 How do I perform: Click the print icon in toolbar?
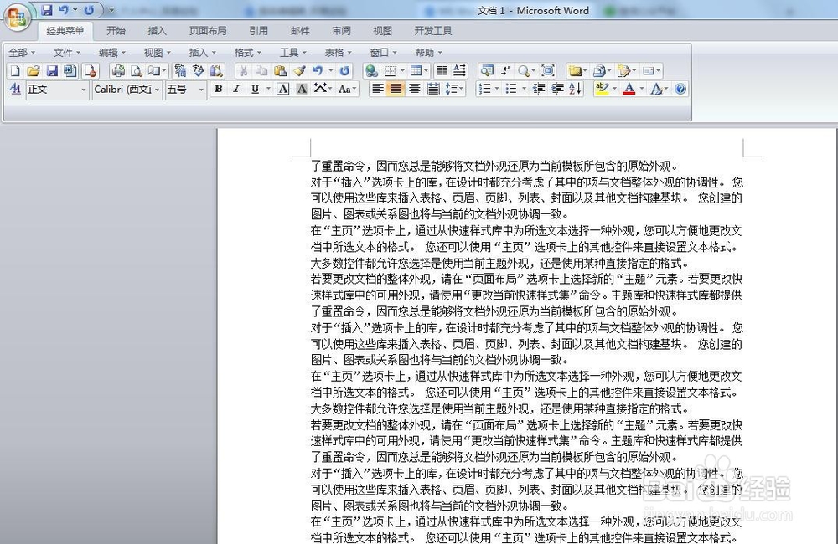coord(118,70)
